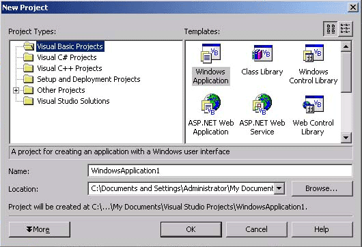Click Browse to choose a location

(x=322, y=188)
